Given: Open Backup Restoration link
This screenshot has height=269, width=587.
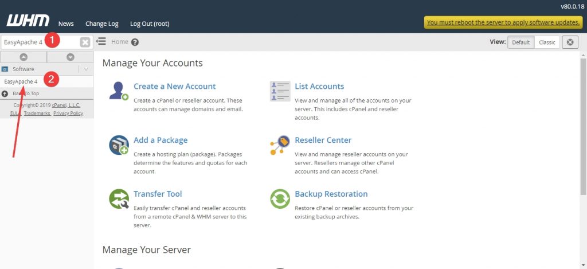Looking at the screenshot, I should click(x=331, y=194).
